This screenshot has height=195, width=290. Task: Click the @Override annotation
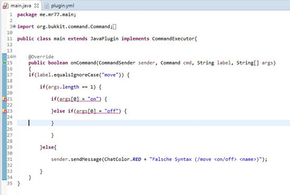click(41, 57)
